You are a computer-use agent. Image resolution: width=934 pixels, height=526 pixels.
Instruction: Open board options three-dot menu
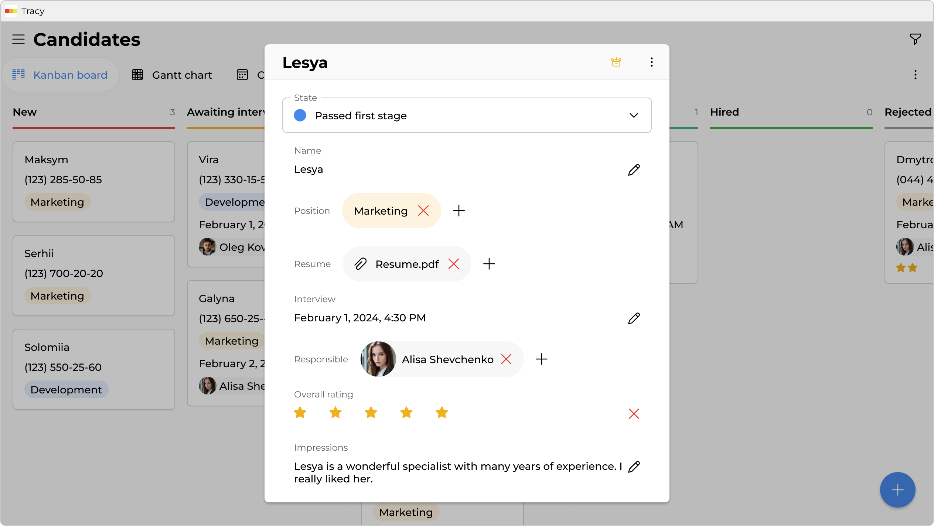pos(915,75)
